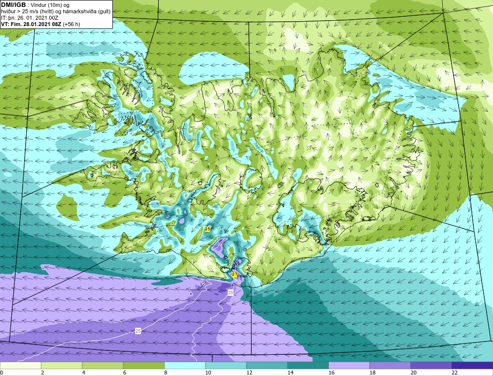The width and height of the screenshot is (493, 376).
Task: Click the white 25 contour label over the southwest ocean
Action: coord(138,331)
